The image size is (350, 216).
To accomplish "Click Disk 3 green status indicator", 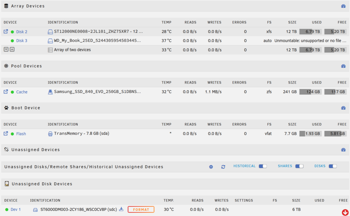I will click(x=12, y=41).
